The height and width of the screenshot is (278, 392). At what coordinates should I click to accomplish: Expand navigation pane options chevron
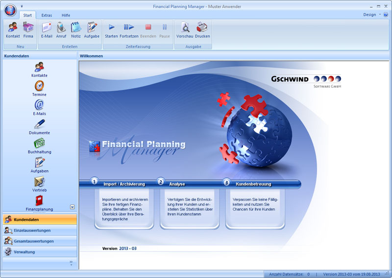[71, 262]
